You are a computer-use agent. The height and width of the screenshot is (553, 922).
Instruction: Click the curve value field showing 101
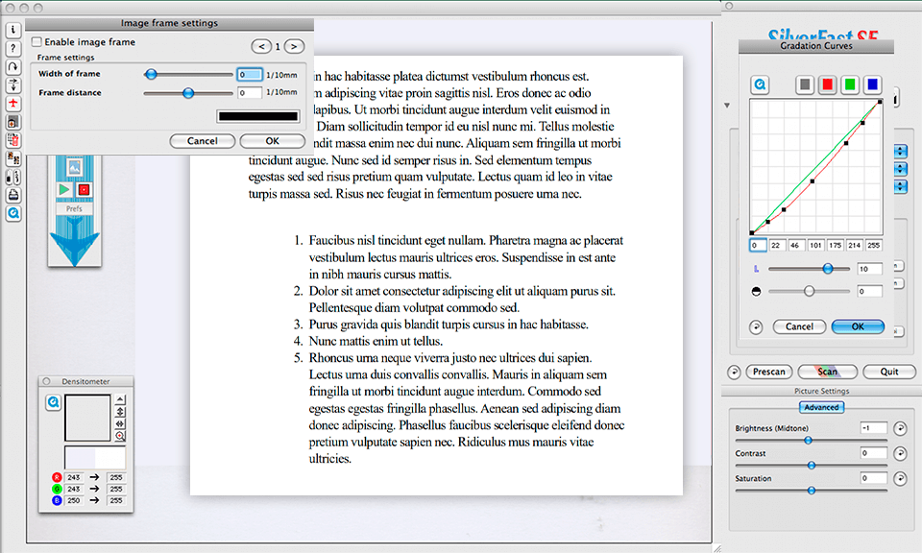(x=815, y=245)
